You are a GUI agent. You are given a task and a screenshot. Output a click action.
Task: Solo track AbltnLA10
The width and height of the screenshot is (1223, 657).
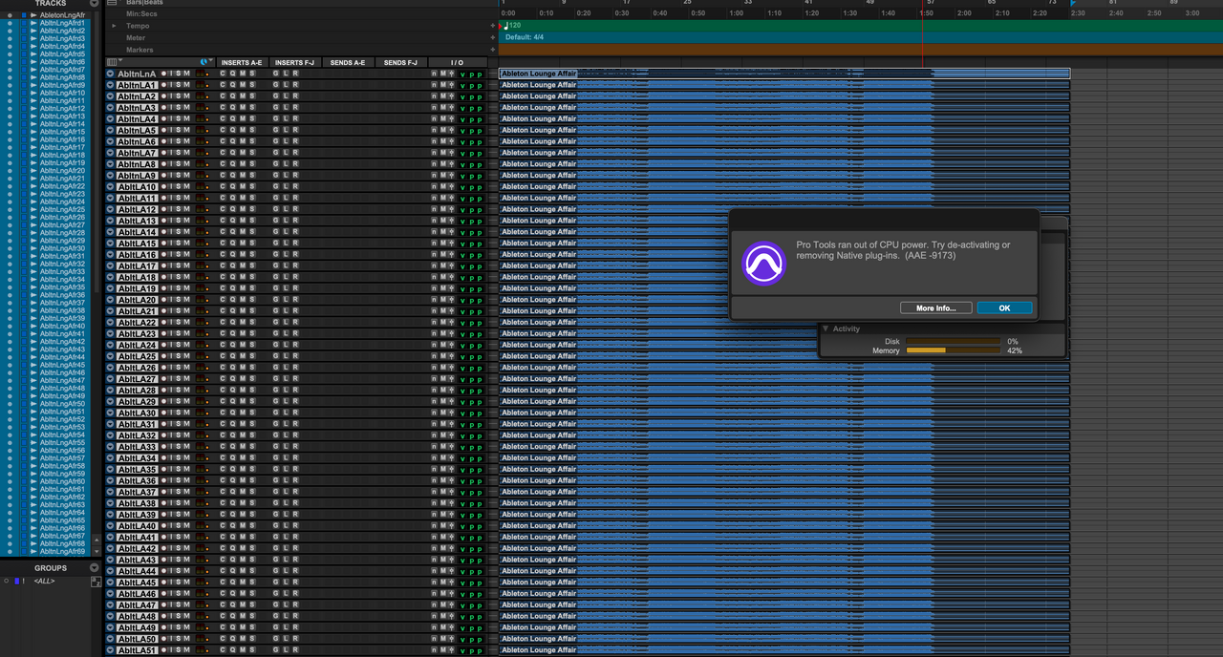point(179,187)
